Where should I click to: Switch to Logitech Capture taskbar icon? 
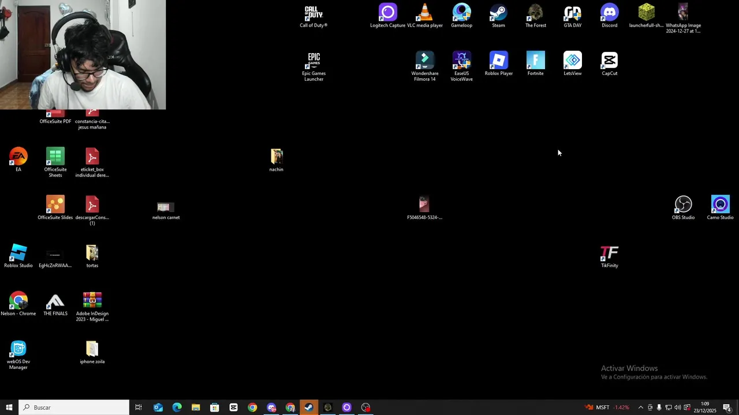(346, 408)
